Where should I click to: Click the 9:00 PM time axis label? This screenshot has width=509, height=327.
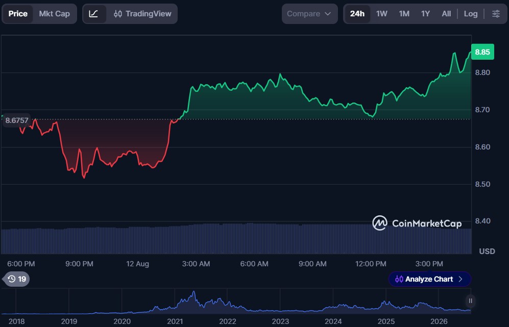[79, 264]
